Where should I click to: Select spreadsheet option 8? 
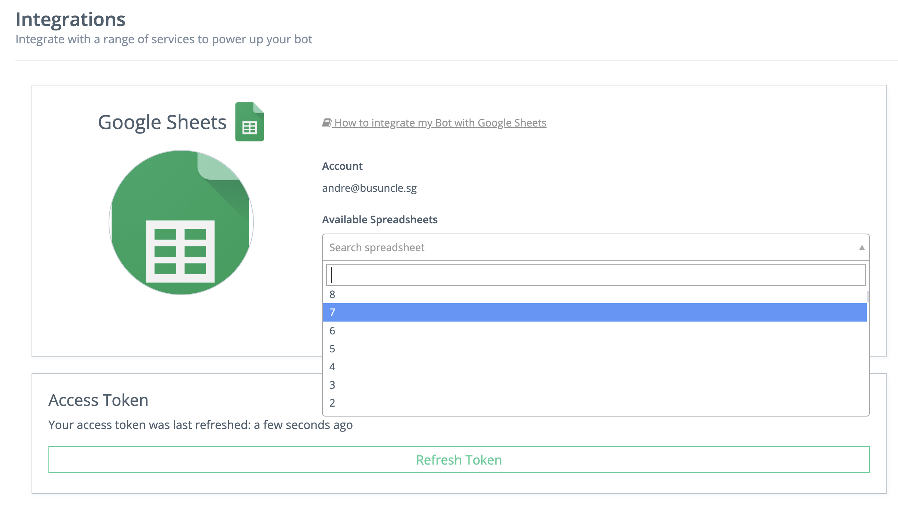pyautogui.click(x=594, y=294)
